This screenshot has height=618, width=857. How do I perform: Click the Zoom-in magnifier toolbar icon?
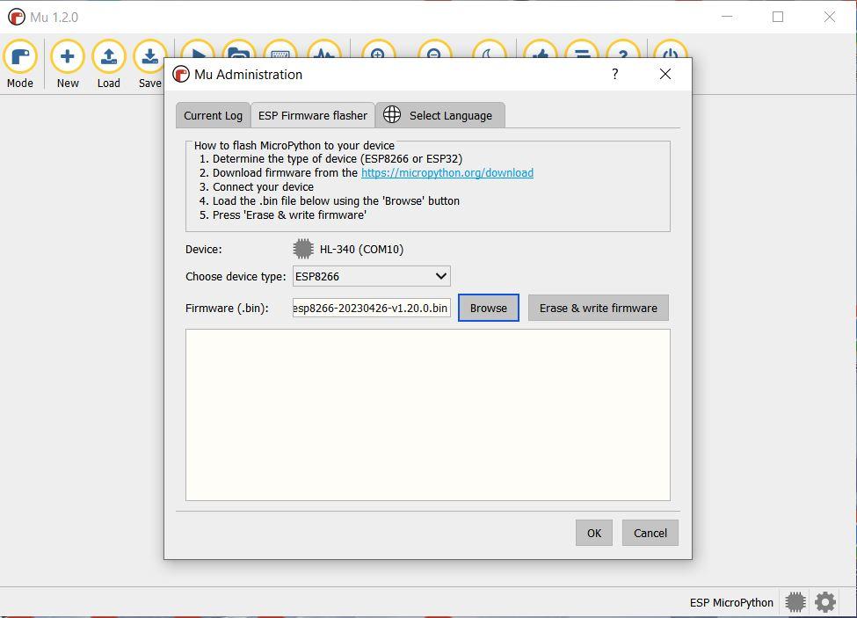(378, 48)
